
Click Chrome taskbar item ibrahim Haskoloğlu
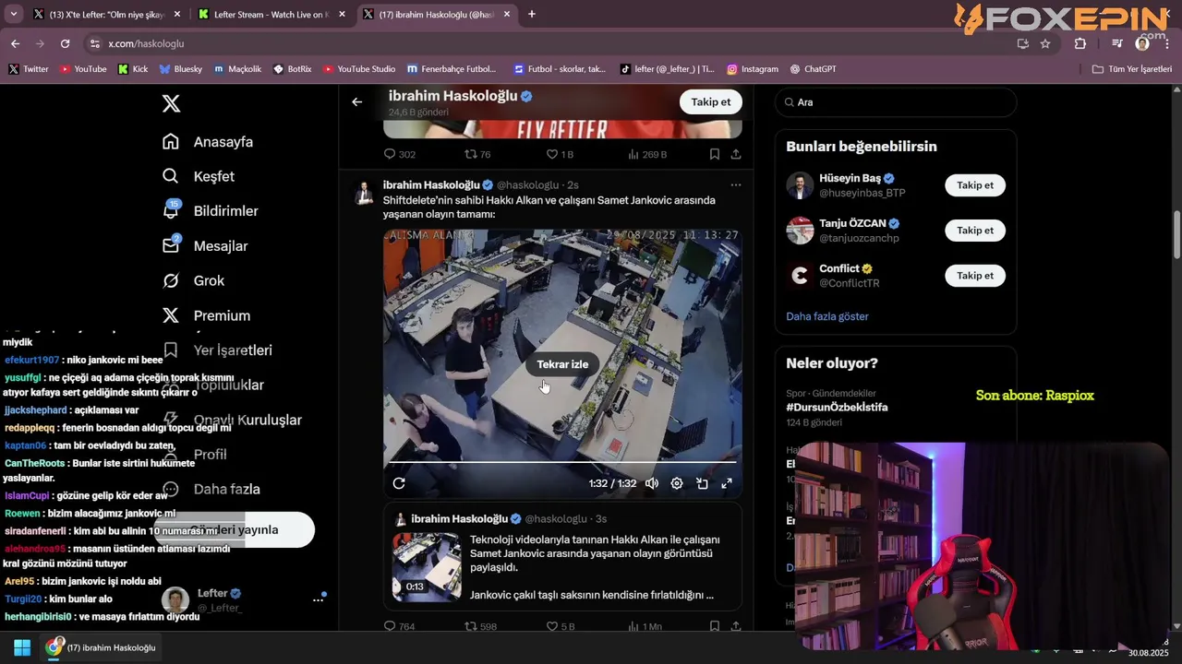102,647
